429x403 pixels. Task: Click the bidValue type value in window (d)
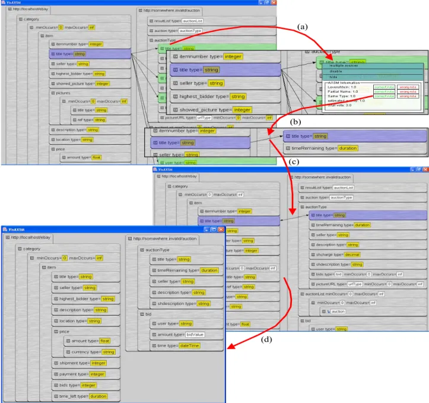click(195, 335)
